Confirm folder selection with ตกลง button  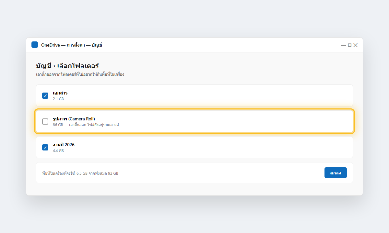[336, 172]
